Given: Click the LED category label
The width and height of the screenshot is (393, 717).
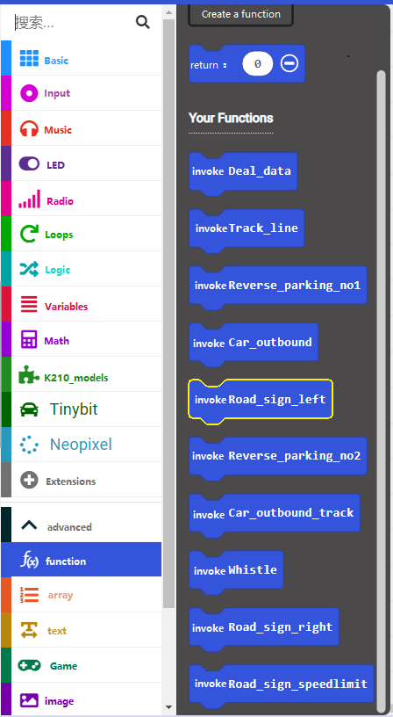Looking at the screenshot, I should (x=55, y=165).
